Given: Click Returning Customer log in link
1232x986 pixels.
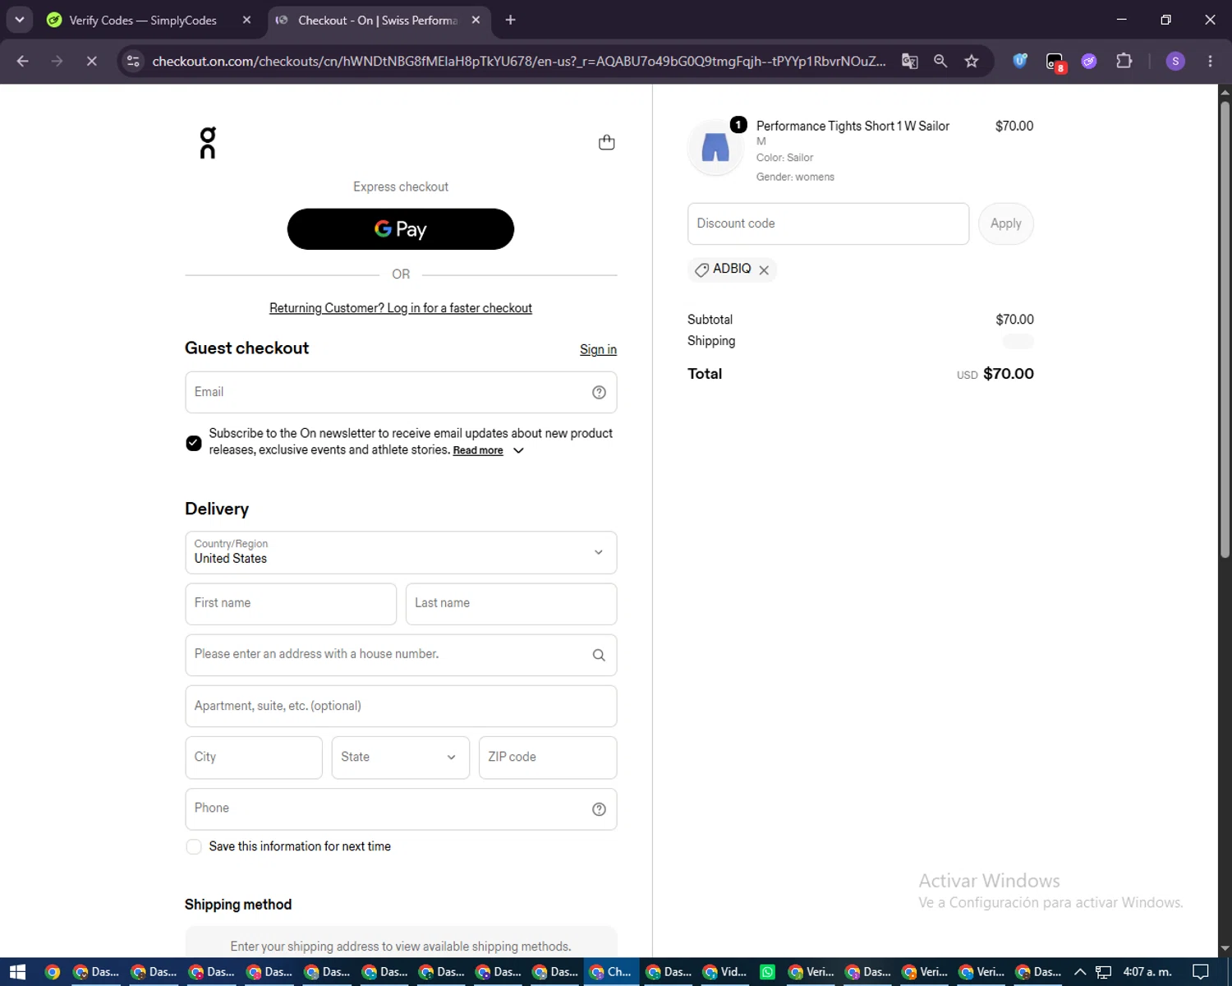Looking at the screenshot, I should pos(401,308).
